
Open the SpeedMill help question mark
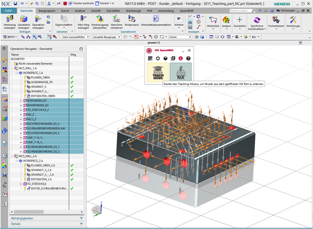(188, 58)
